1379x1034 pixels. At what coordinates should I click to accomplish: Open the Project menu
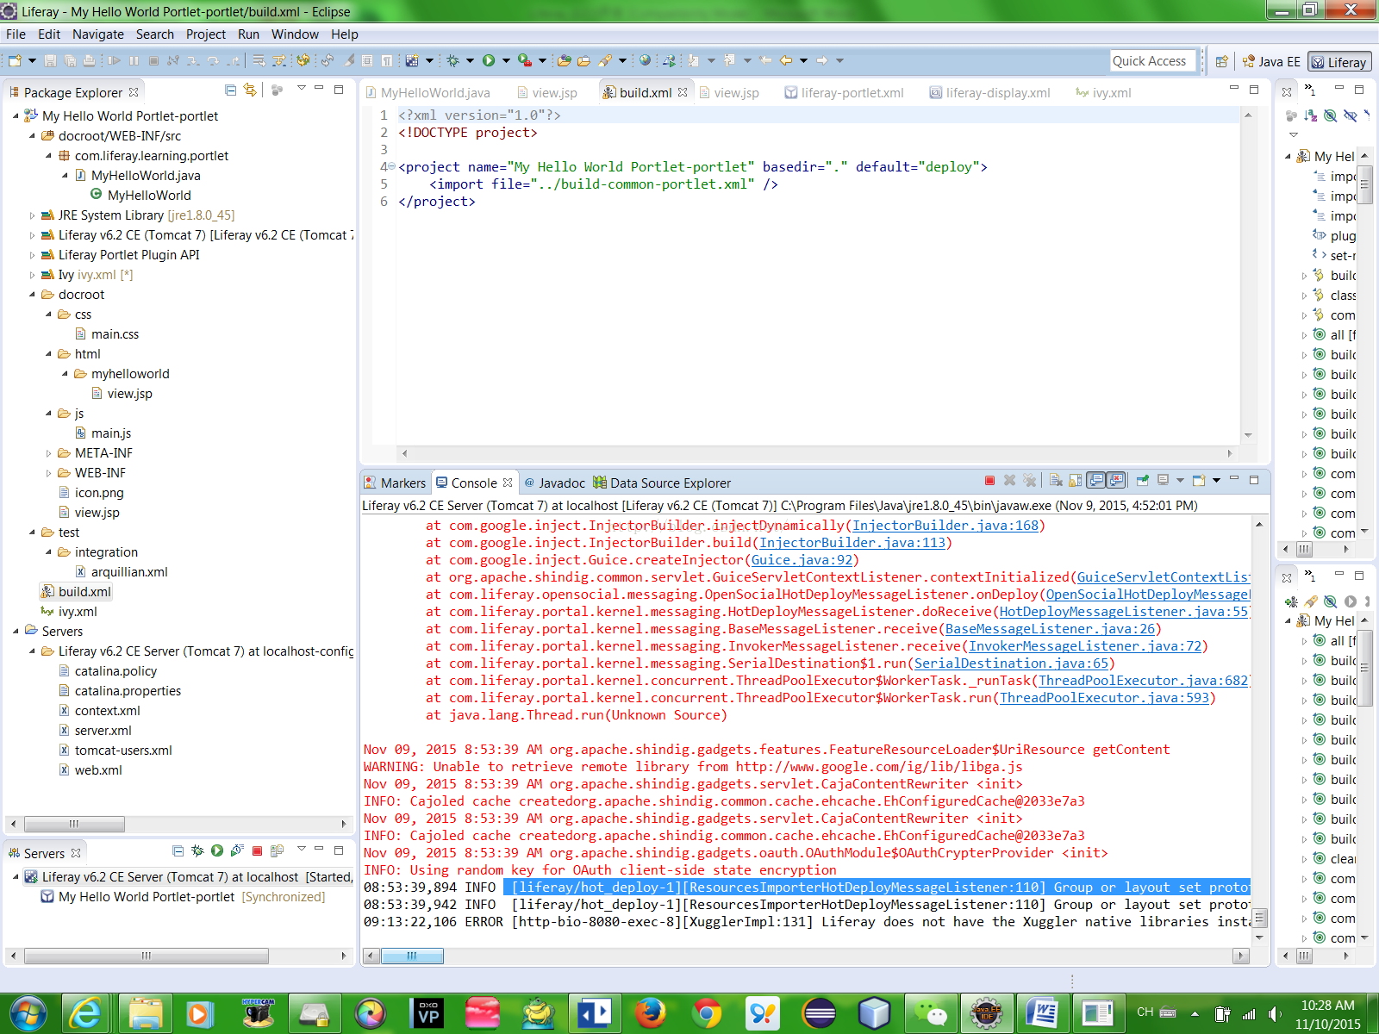[205, 34]
